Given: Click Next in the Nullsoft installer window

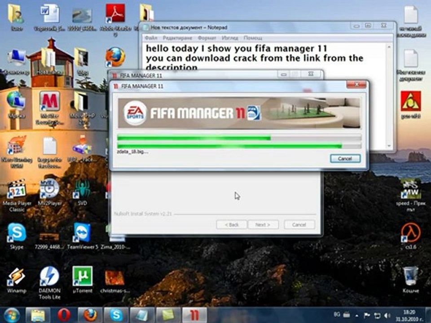Looking at the screenshot, I should [263, 224].
